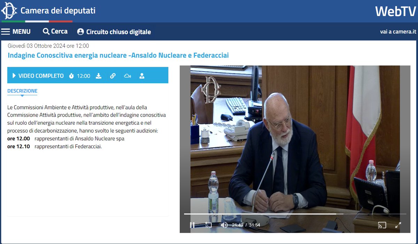Click the WebTV header title
This screenshot has width=418, height=244.
[x=396, y=11]
